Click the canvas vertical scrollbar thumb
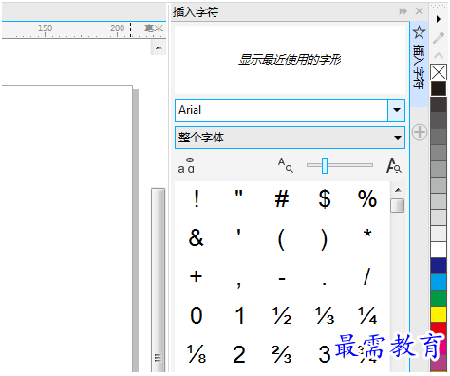450x376 pixels. (x=159, y=280)
